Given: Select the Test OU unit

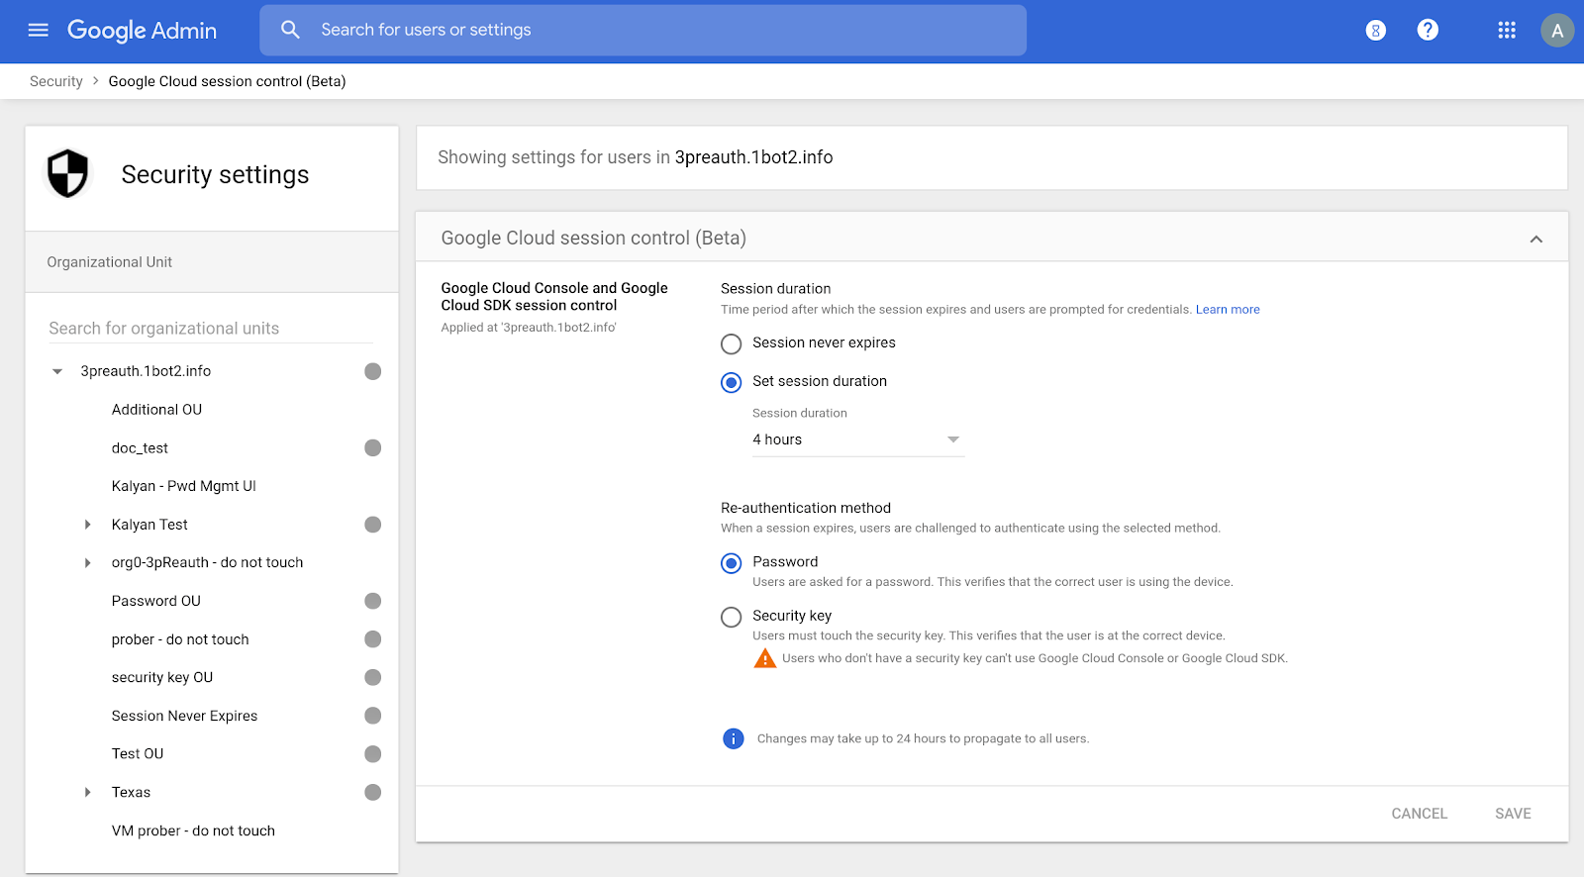Looking at the screenshot, I should [138, 754].
